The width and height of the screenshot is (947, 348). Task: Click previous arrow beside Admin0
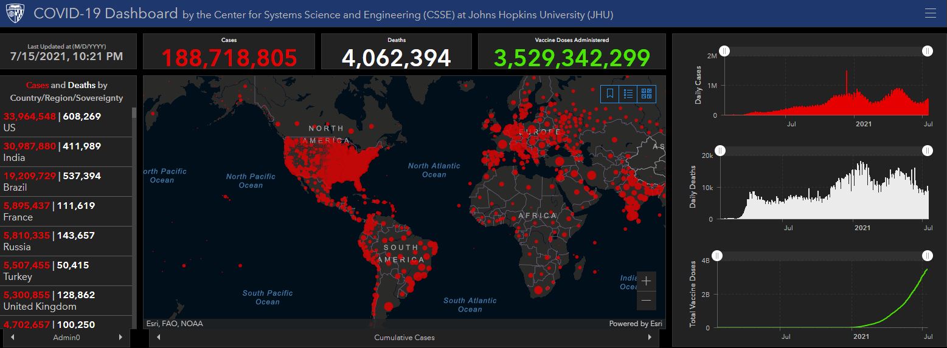pos(13,337)
